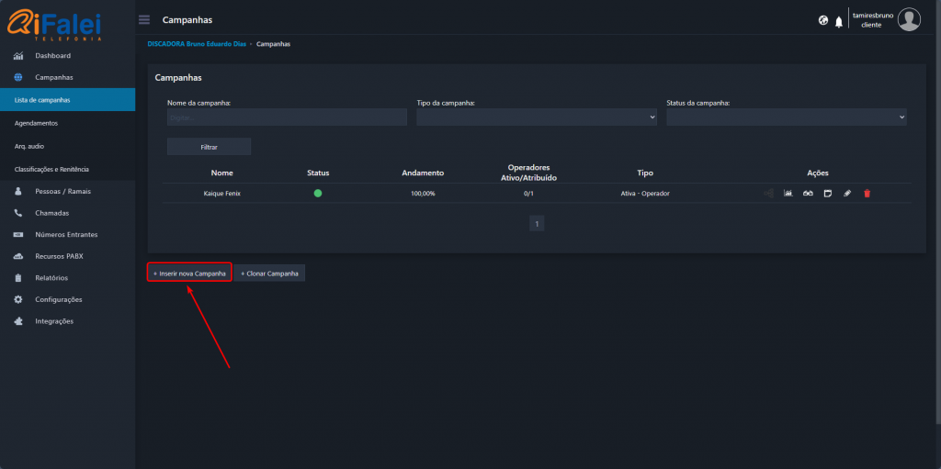
Task: Click the share nodes icon for Kaique Fenix
Action: point(769,193)
